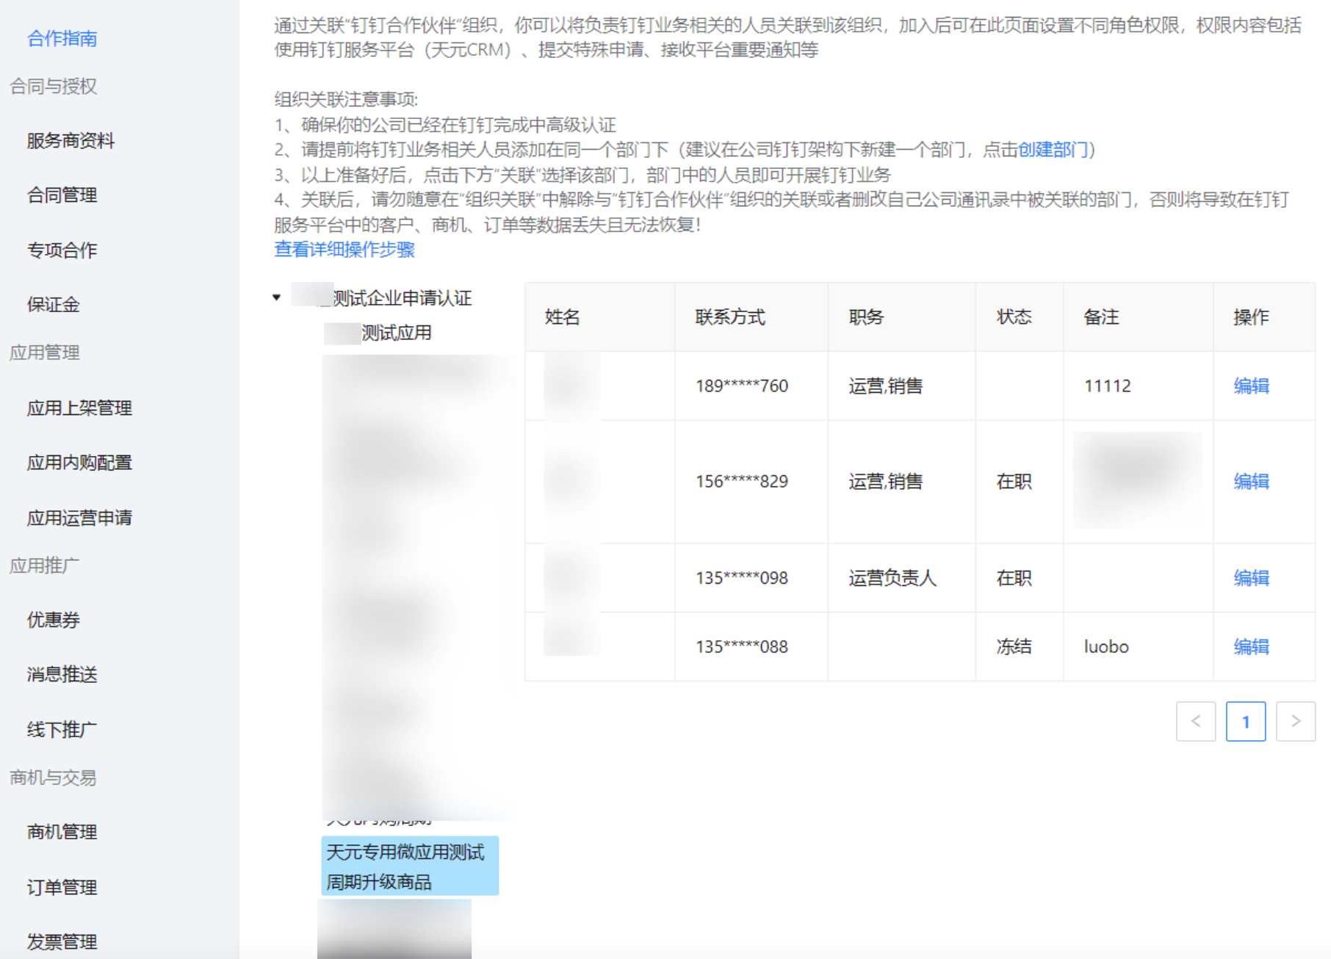1331x959 pixels.
Task: Open 保证金 menu entry
Action: point(53,304)
